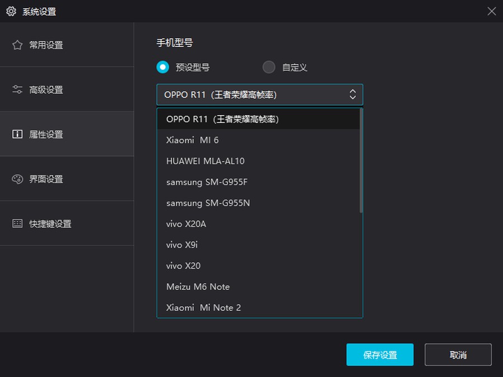Viewport: 503px width, 377px height.
Task: Pick Meizu M6 Note option
Action: (x=198, y=287)
